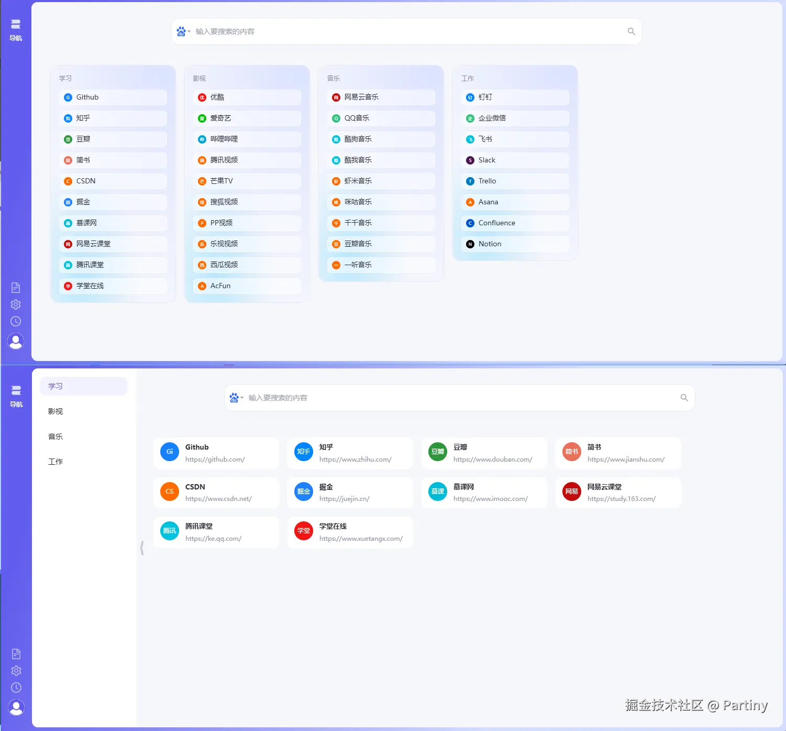Select 酷狗音乐 in the 音乐 list
This screenshot has height=731, width=786.
[x=381, y=139]
